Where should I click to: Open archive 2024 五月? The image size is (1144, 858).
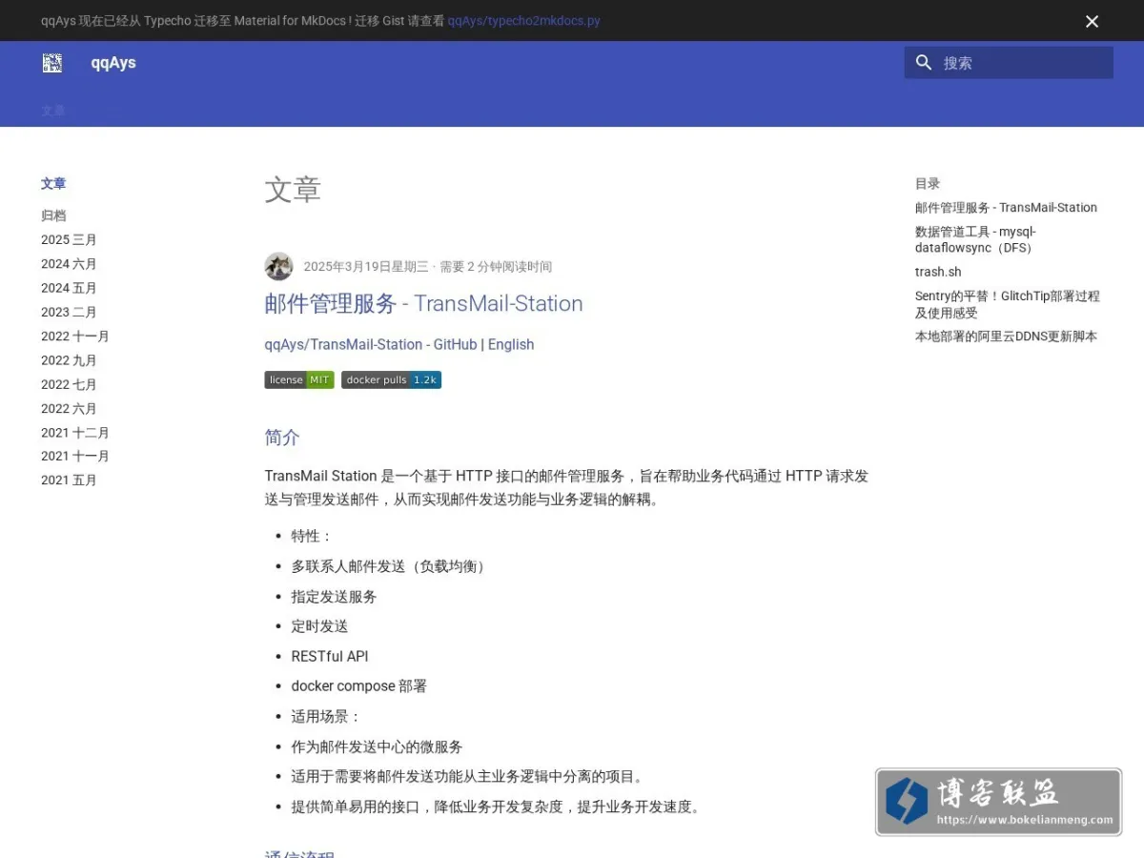69,288
